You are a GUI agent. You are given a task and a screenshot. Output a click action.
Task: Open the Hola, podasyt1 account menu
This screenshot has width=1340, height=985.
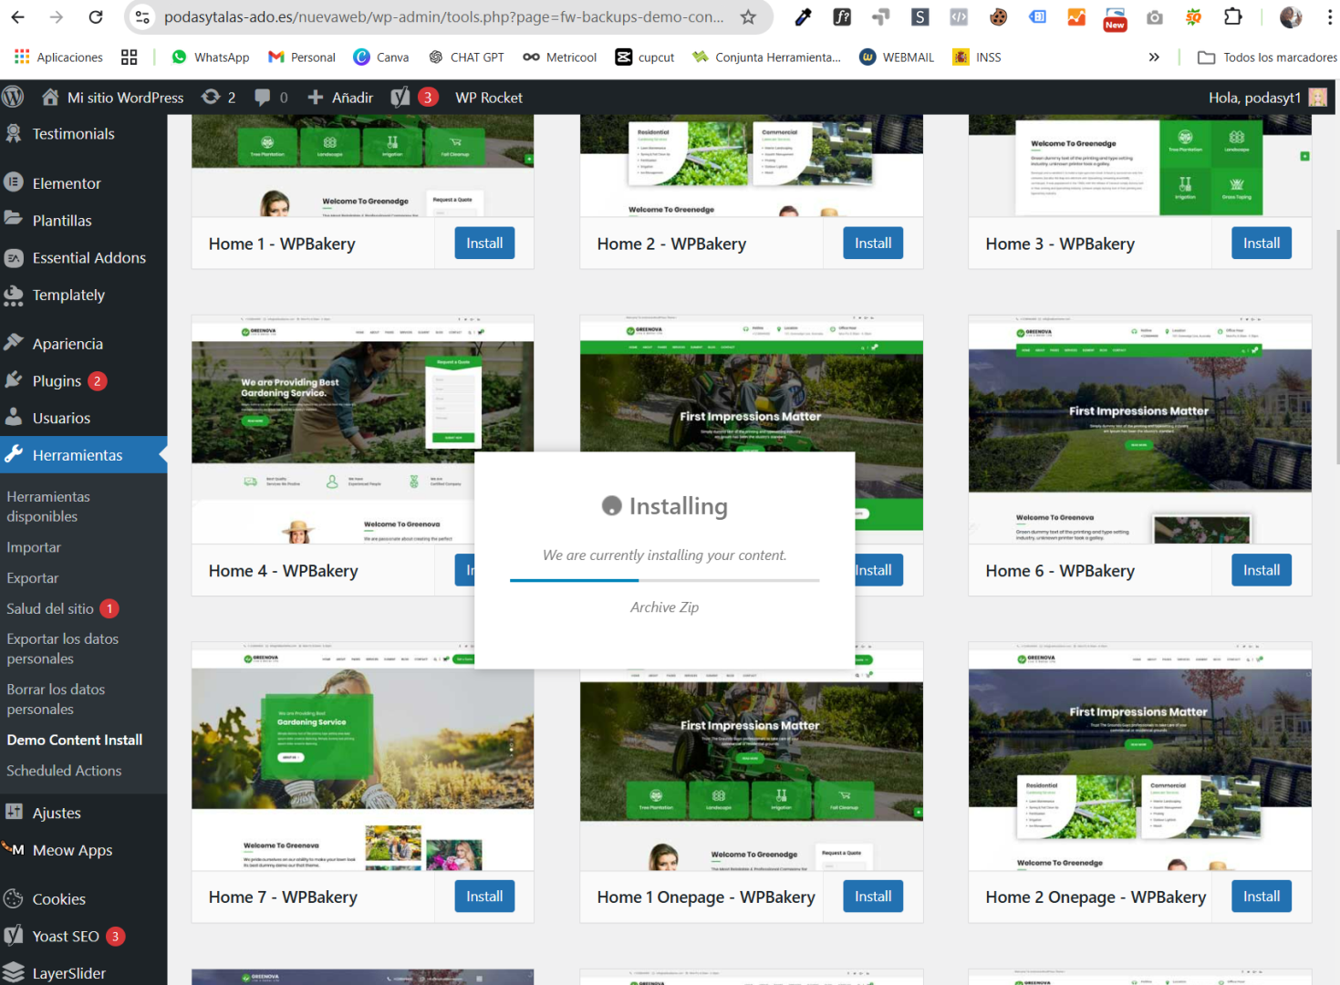click(1267, 97)
